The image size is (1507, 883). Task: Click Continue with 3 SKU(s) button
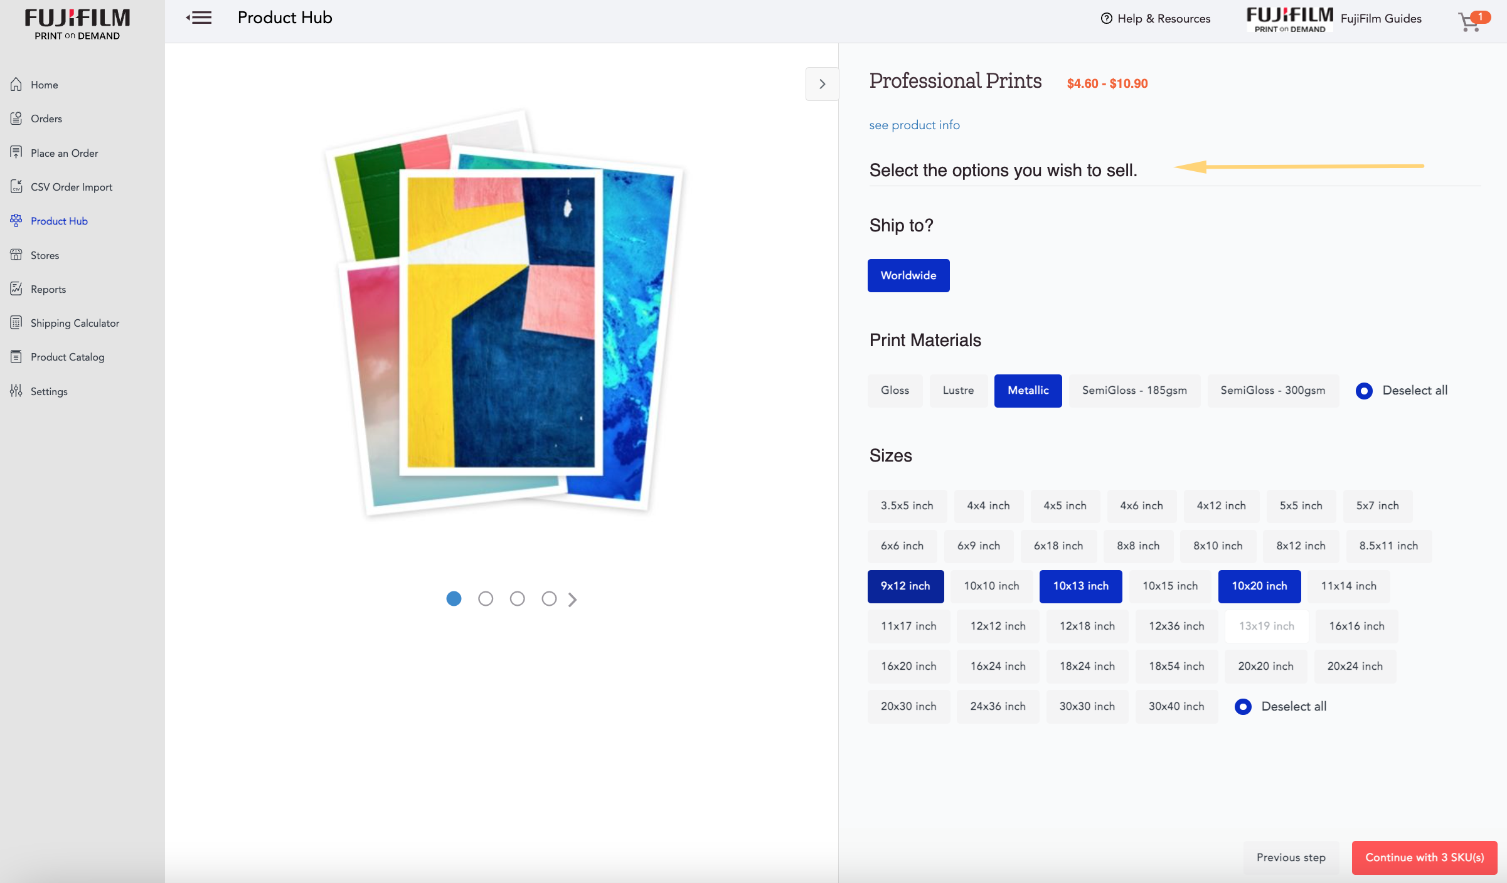[x=1424, y=857]
